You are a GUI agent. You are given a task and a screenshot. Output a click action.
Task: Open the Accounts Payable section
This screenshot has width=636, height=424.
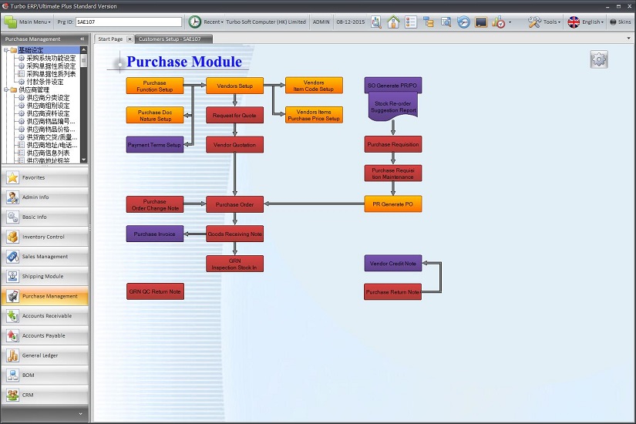coord(45,335)
